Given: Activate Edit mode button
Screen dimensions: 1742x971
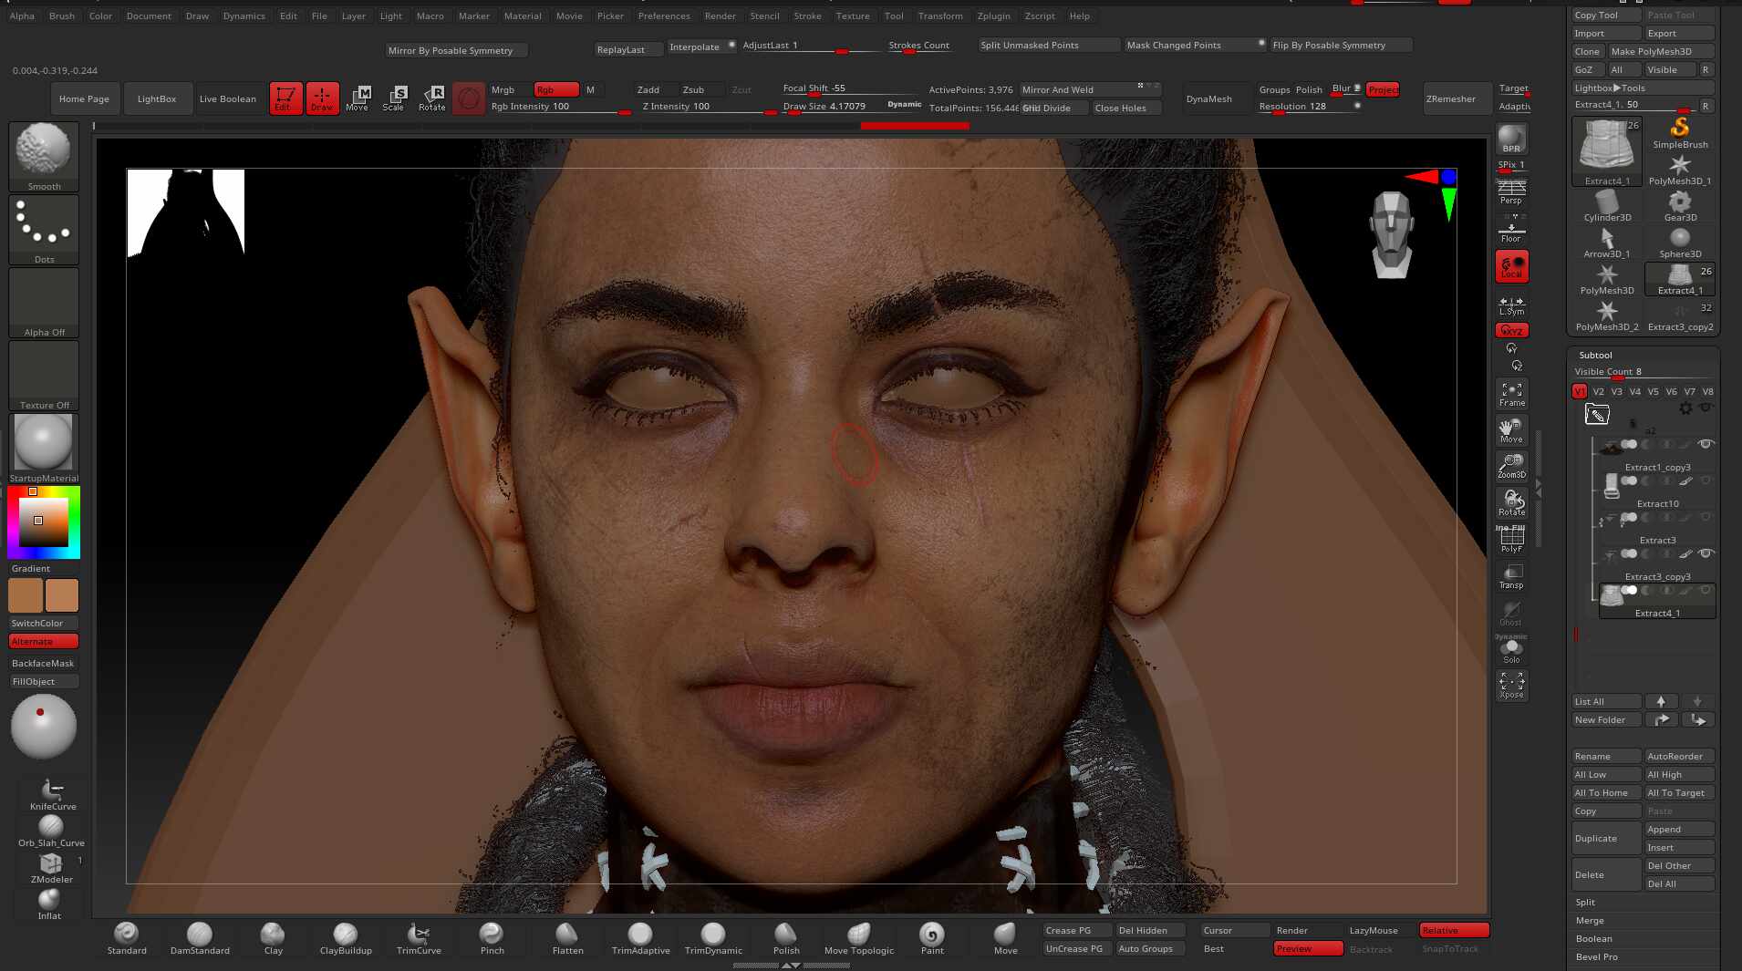Looking at the screenshot, I should pos(285,98).
